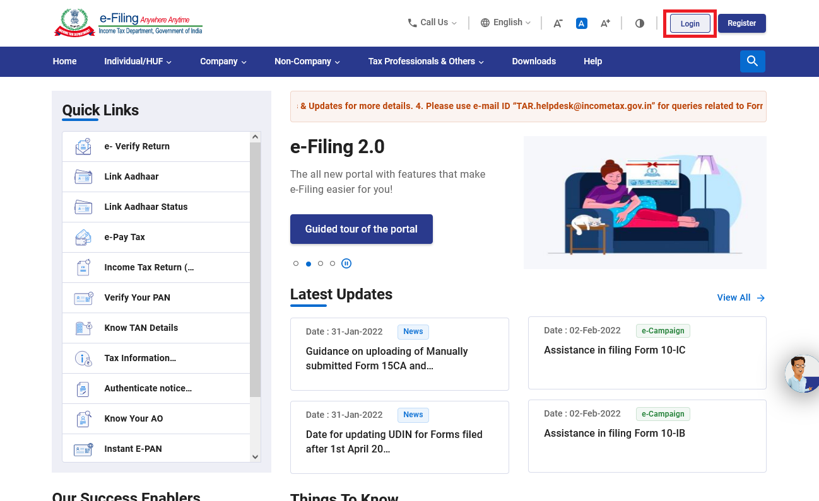
Task: Open Date for updating UDIN update
Action: tap(399, 437)
